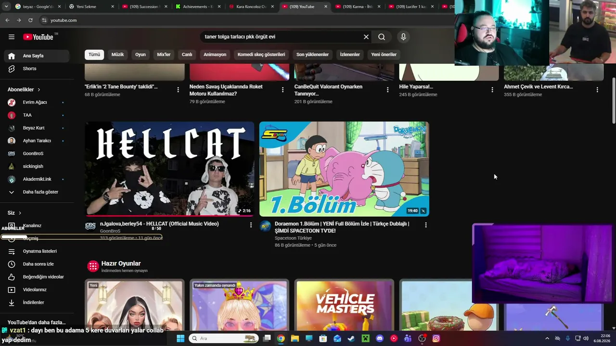Viewport: 616px width, 346px height.
Task: Select the Mix'ler filter chip
Action: coord(164,54)
